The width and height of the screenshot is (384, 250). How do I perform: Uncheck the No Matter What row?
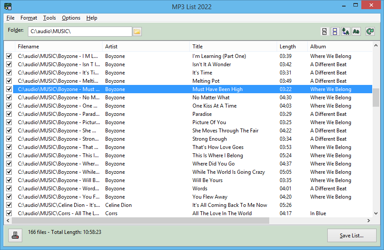point(9,98)
